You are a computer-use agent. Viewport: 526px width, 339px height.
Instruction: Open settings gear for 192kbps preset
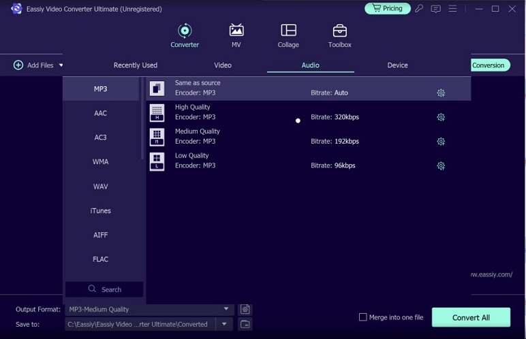pos(441,142)
